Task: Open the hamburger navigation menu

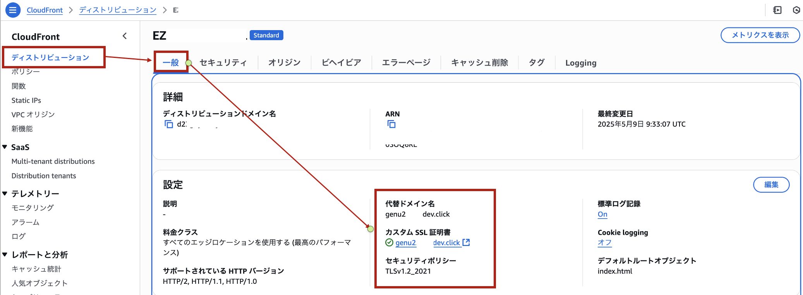Action: coord(13,10)
